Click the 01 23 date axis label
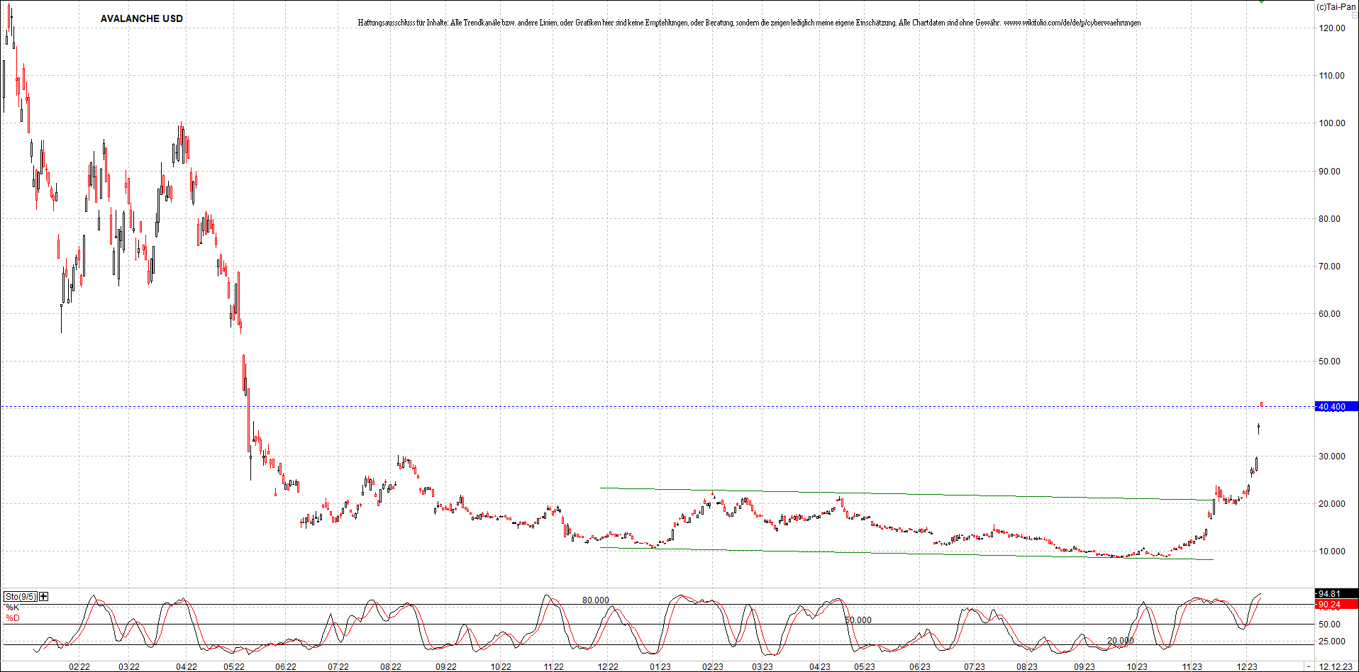The height and width of the screenshot is (672, 1359). click(660, 667)
